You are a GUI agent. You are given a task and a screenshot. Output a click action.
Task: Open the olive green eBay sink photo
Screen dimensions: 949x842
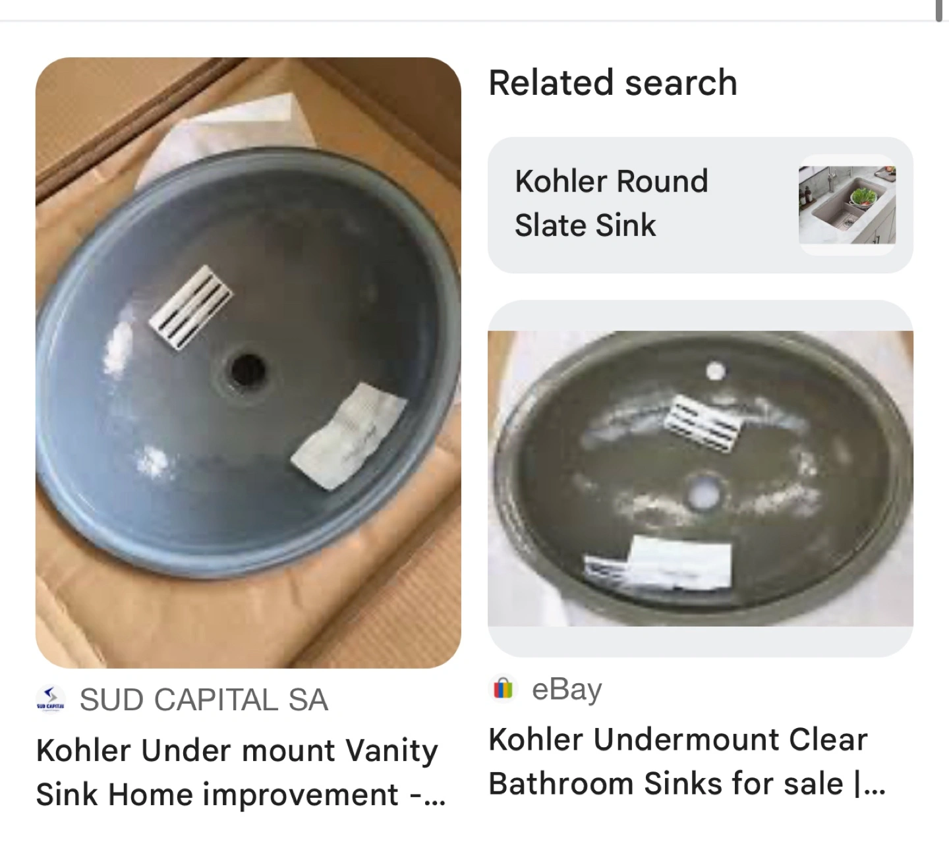[x=701, y=478]
